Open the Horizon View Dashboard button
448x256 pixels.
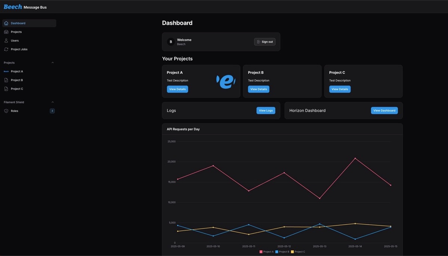[384, 110]
